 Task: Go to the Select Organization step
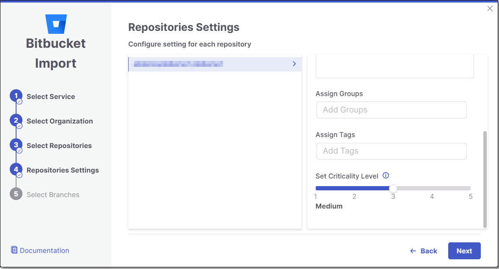point(60,121)
